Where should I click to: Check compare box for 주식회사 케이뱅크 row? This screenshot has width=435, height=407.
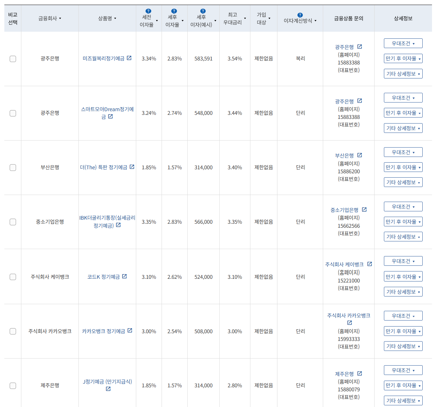pyautogui.click(x=13, y=277)
